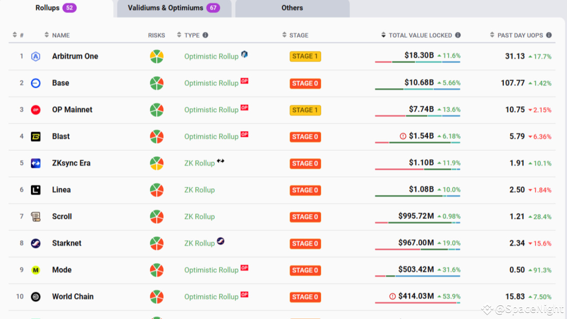Click the 67 count badge on Validiums tab
The width and height of the screenshot is (567, 319).
(213, 8)
